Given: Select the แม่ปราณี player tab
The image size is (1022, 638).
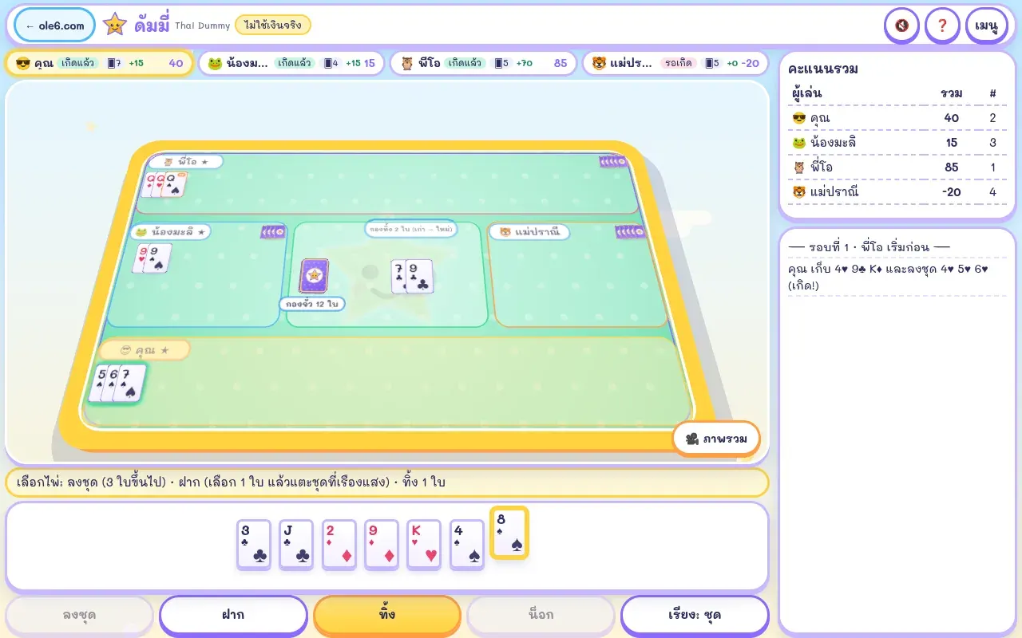Looking at the screenshot, I should click(675, 63).
